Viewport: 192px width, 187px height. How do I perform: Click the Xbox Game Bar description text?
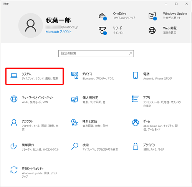click(161, 127)
